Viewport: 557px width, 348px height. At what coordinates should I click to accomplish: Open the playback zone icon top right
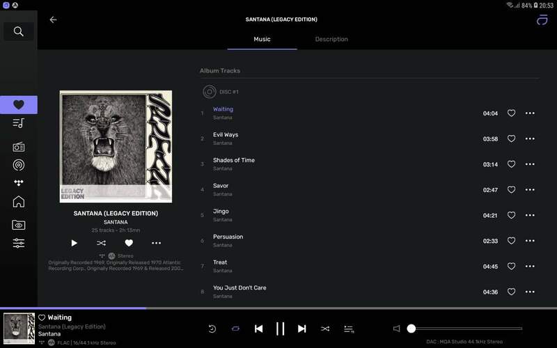542,20
